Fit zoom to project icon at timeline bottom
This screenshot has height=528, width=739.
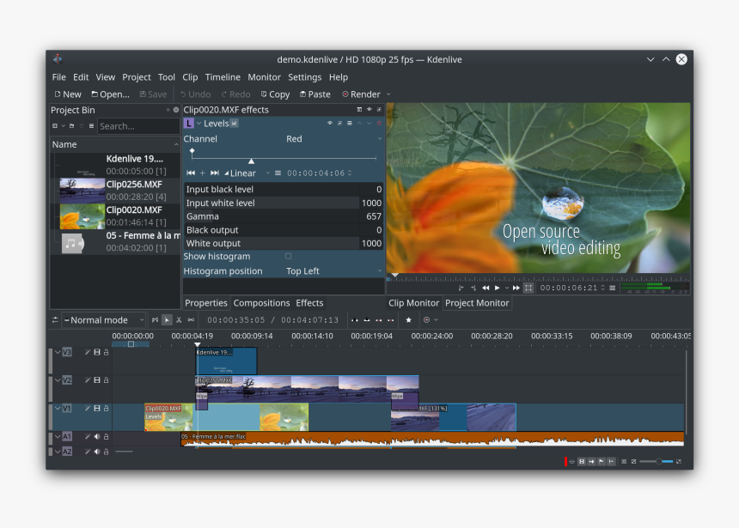[624, 462]
